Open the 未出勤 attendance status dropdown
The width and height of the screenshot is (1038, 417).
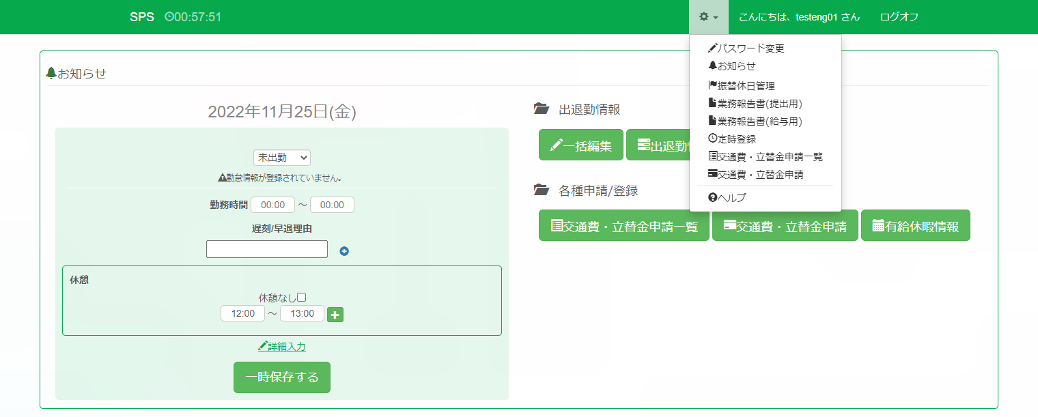(282, 158)
